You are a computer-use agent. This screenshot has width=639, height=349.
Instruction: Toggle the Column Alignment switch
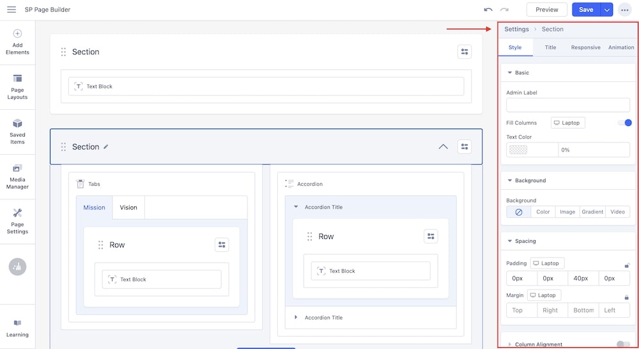[623, 345]
